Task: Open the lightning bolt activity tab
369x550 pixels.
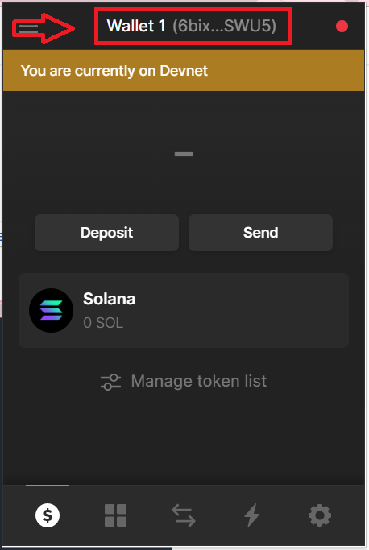Action: (251, 515)
